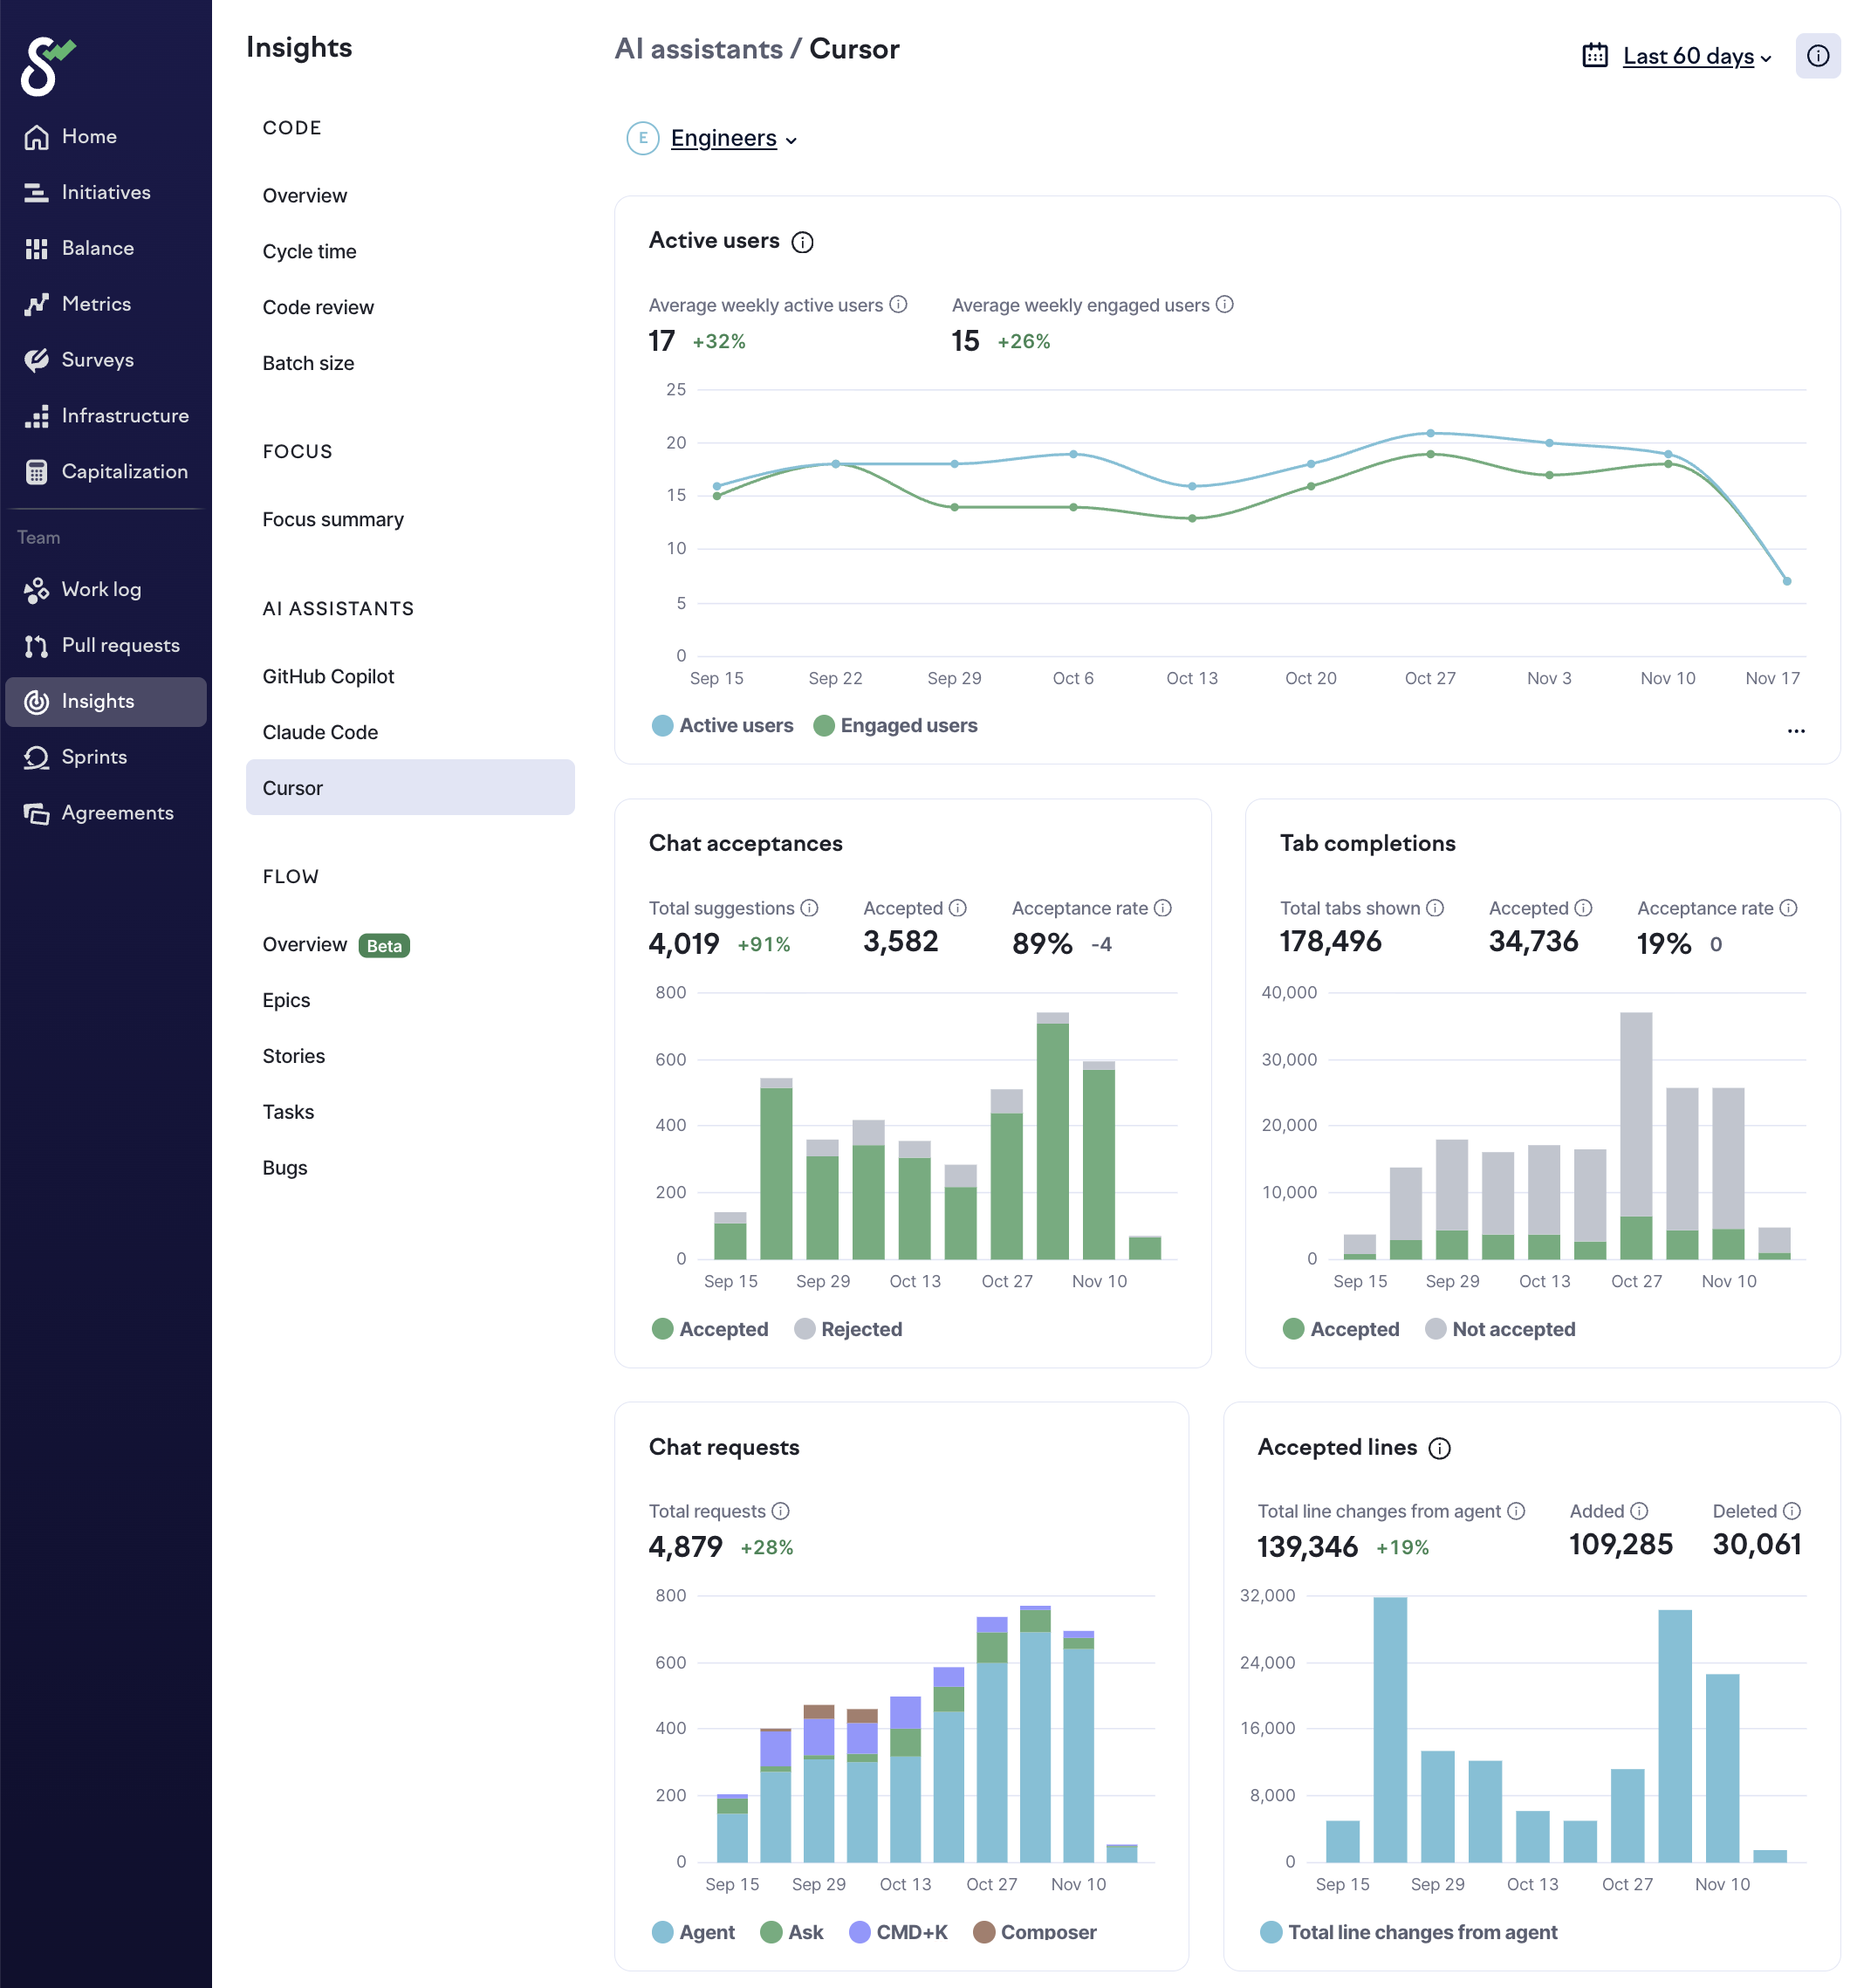Go to Pull requests page

[119, 645]
